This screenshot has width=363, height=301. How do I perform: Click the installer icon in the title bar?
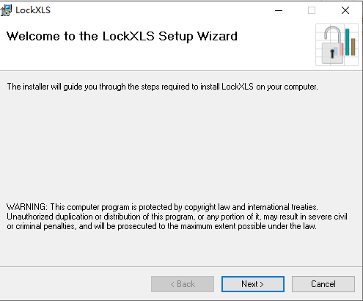(6, 10)
